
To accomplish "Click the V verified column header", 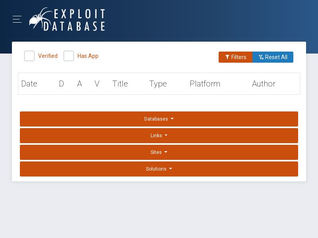I will point(97,84).
